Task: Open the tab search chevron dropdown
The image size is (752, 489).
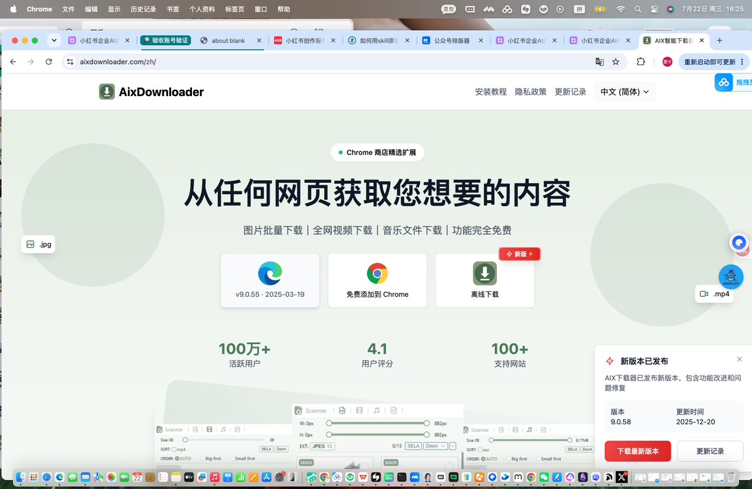Action: click(x=54, y=40)
